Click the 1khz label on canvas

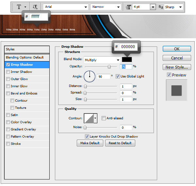point(37,30)
